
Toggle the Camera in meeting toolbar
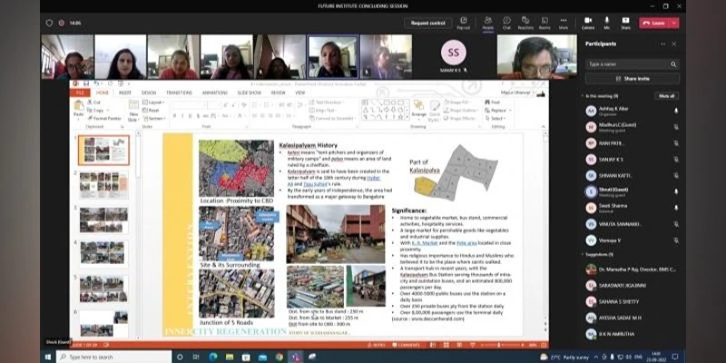coord(588,23)
